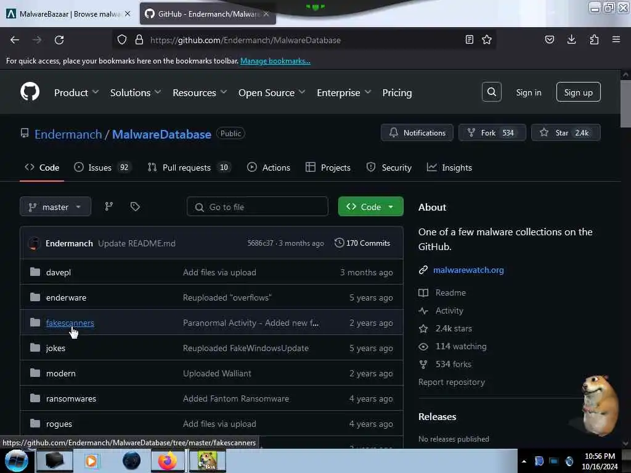
Task: View the 170 Commits history
Action: click(x=362, y=243)
